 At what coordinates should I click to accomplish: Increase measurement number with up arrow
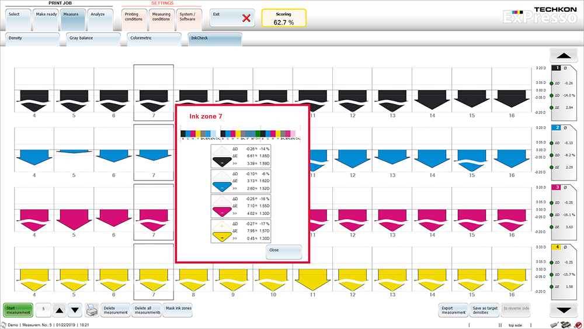click(x=60, y=310)
